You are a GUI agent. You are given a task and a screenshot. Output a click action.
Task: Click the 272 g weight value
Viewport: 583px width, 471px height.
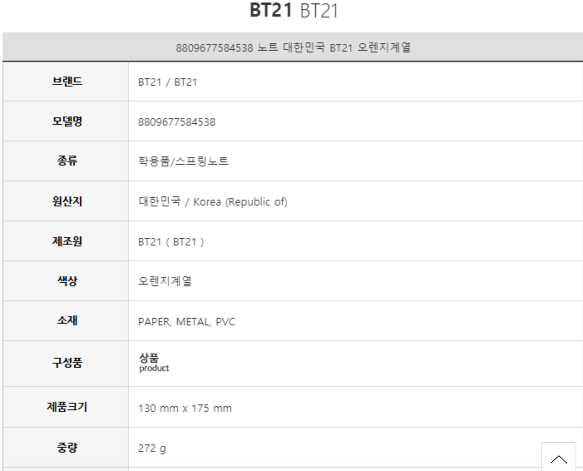tap(152, 448)
